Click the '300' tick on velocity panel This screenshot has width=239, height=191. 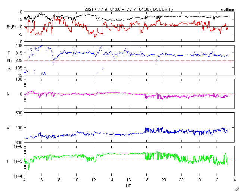(x=19, y=143)
